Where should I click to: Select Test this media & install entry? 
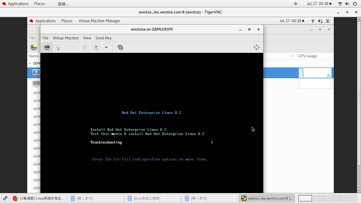click(x=147, y=134)
